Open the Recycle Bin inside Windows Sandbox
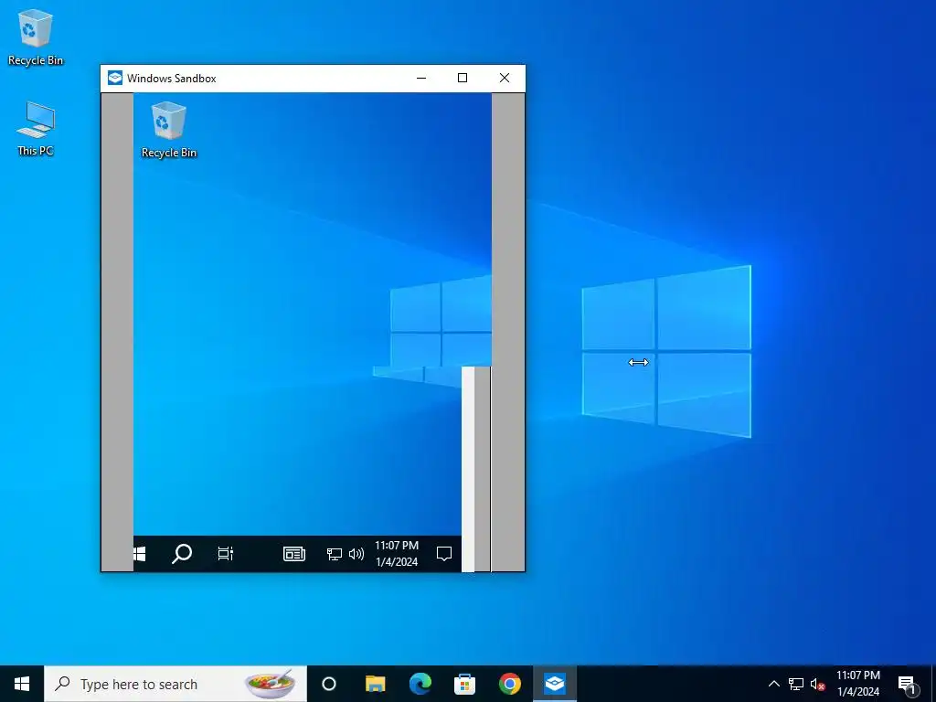This screenshot has width=936, height=702. (x=169, y=130)
